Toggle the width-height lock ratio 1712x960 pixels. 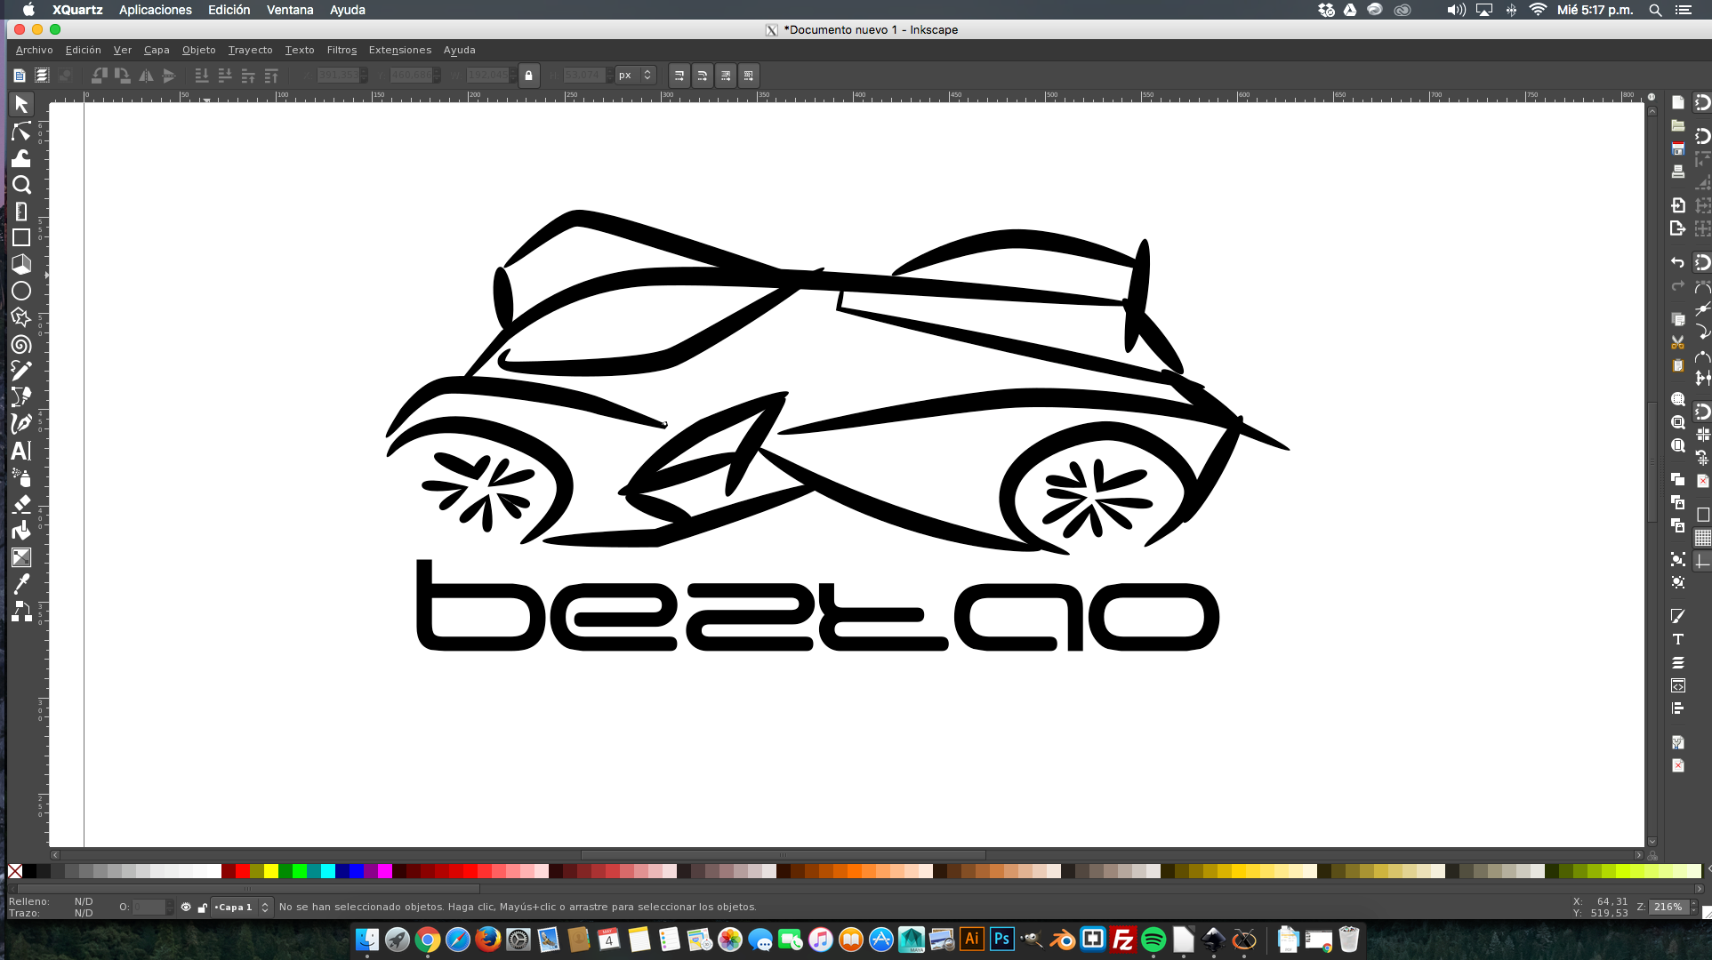[529, 75]
